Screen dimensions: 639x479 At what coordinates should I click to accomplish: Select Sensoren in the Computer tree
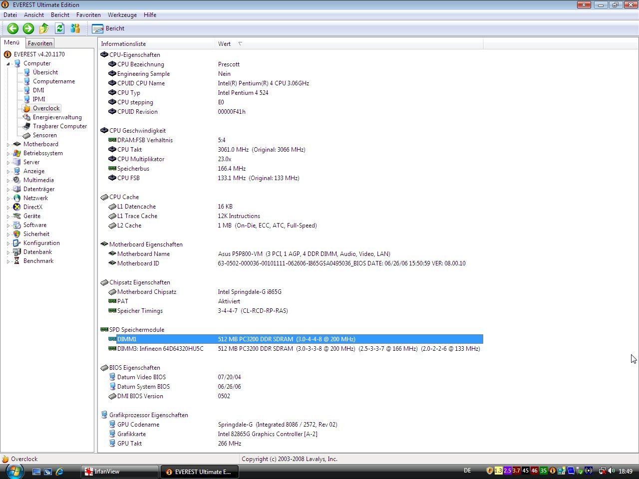pyautogui.click(x=44, y=135)
